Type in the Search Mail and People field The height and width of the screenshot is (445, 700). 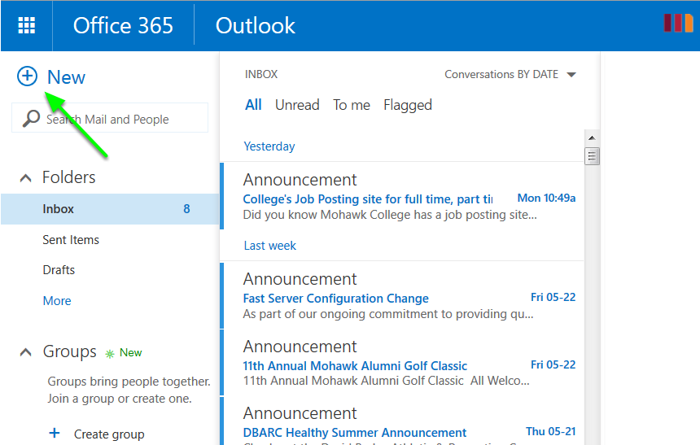point(122,119)
